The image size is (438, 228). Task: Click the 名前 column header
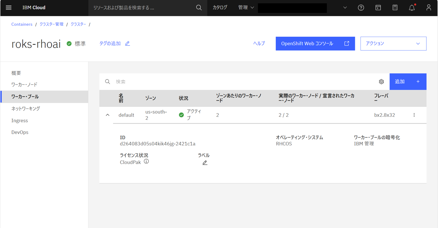[121, 98]
